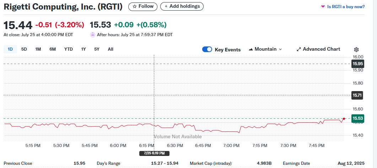Screen dimensions: 377x168
Task: Click the plus icon in Add holdings
Action: tap(166, 6)
